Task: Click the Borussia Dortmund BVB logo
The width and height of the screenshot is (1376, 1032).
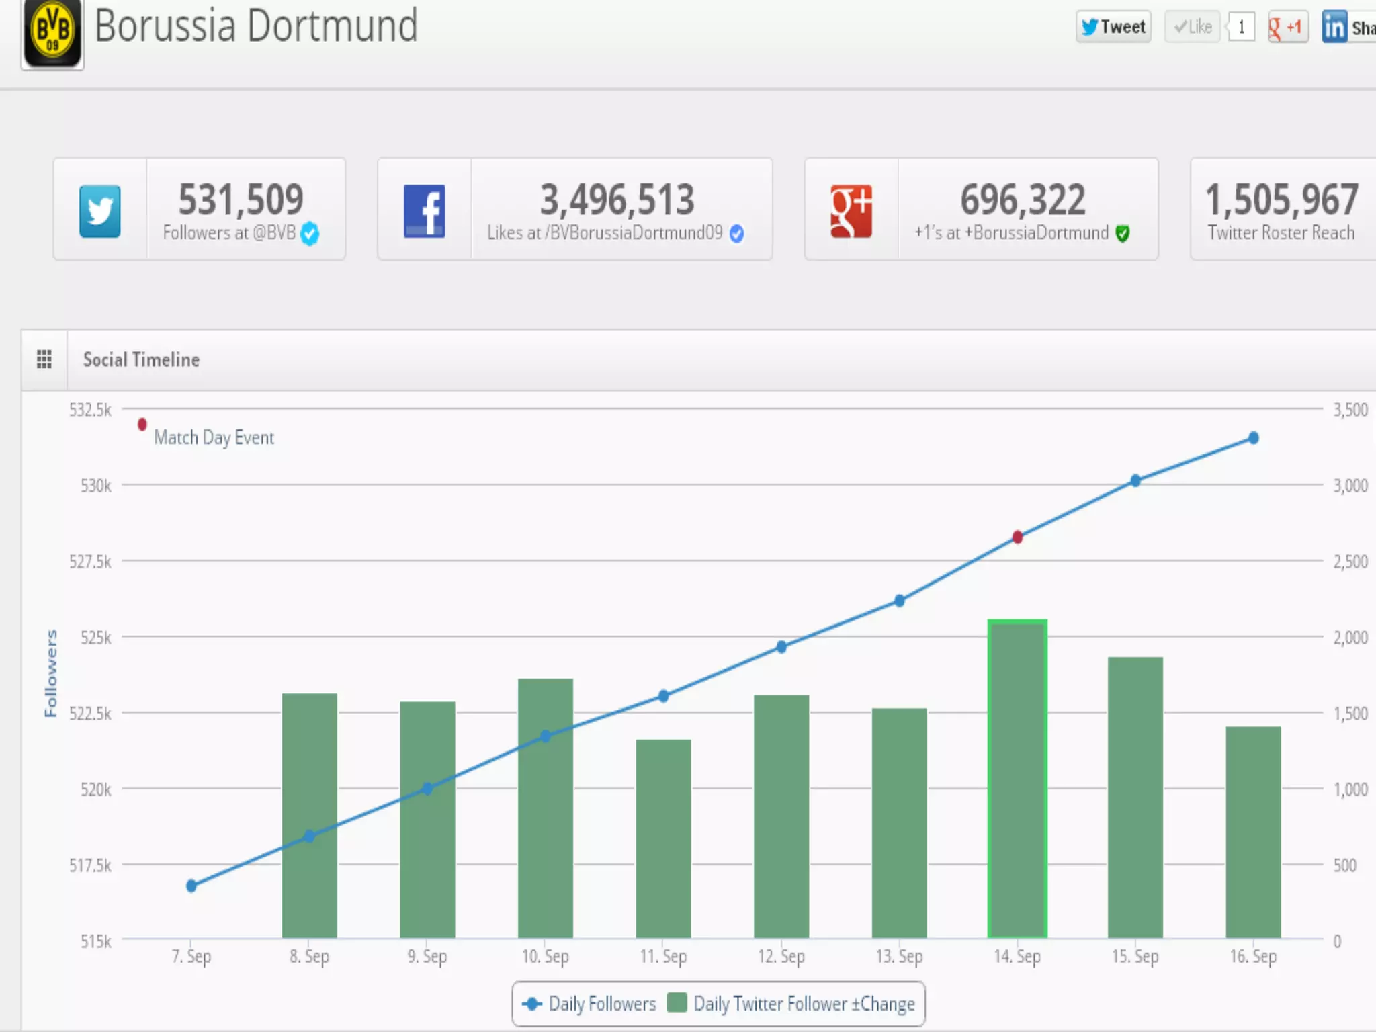Action: (x=52, y=33)
